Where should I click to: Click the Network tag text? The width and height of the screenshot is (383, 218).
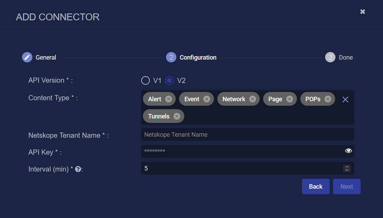[234, 99]
